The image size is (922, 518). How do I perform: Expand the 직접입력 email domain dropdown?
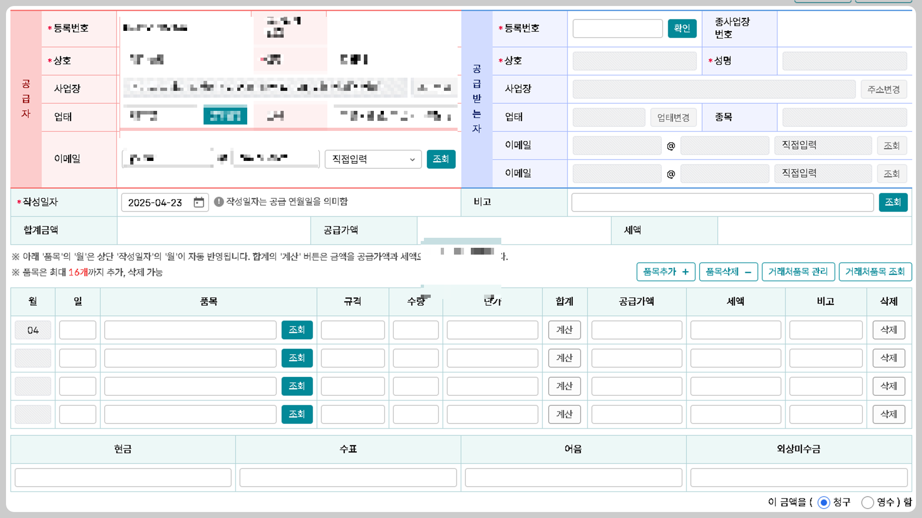tap(373, 159)
